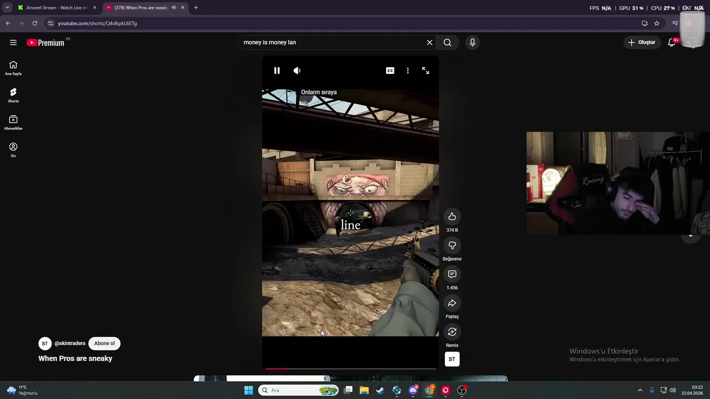710x399 pixels.
Task: Bookmark this page with the star
Action: (x=657, y=23)
